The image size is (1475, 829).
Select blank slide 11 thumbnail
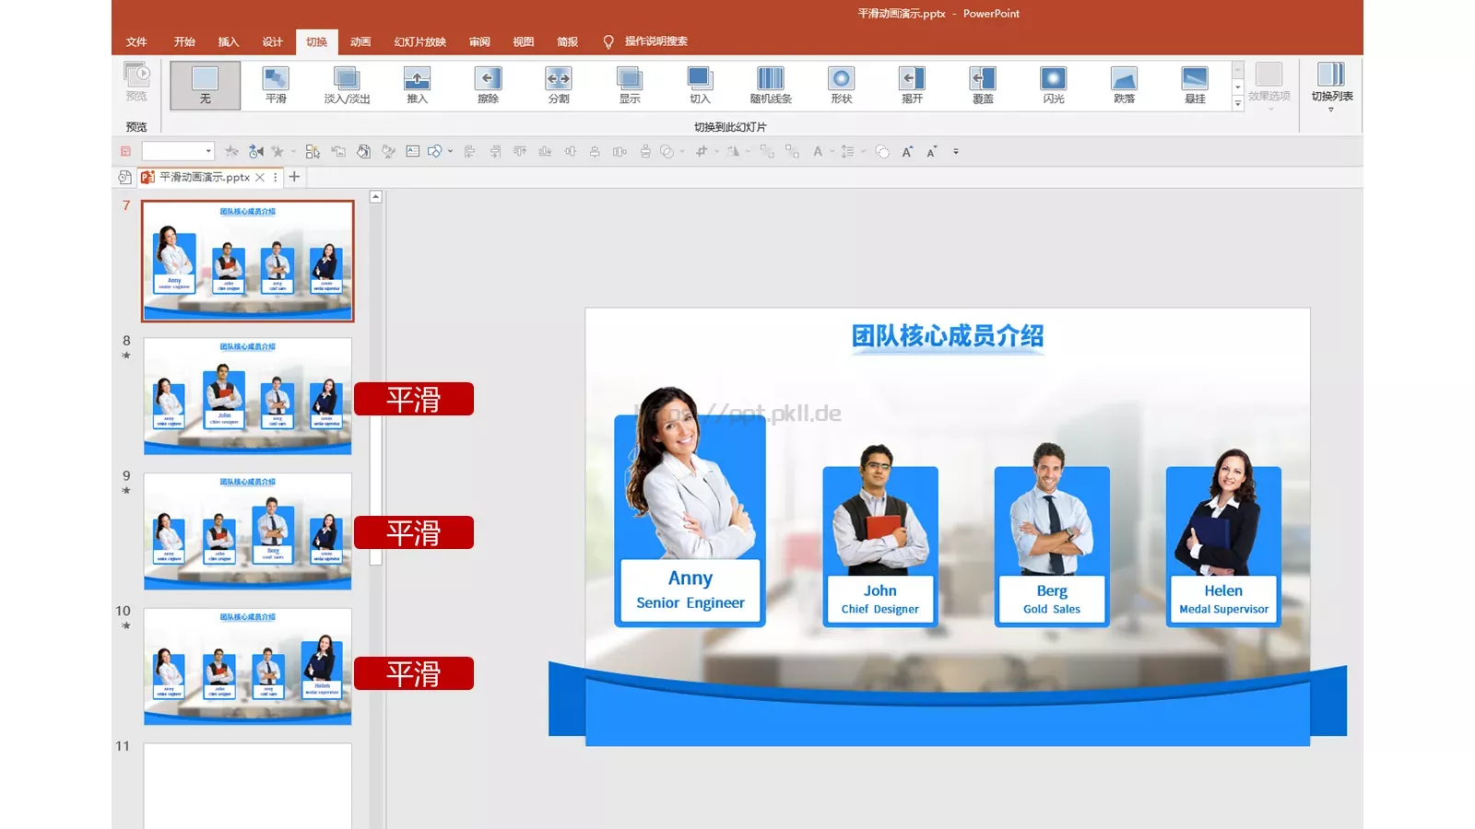tap(247, 786)
